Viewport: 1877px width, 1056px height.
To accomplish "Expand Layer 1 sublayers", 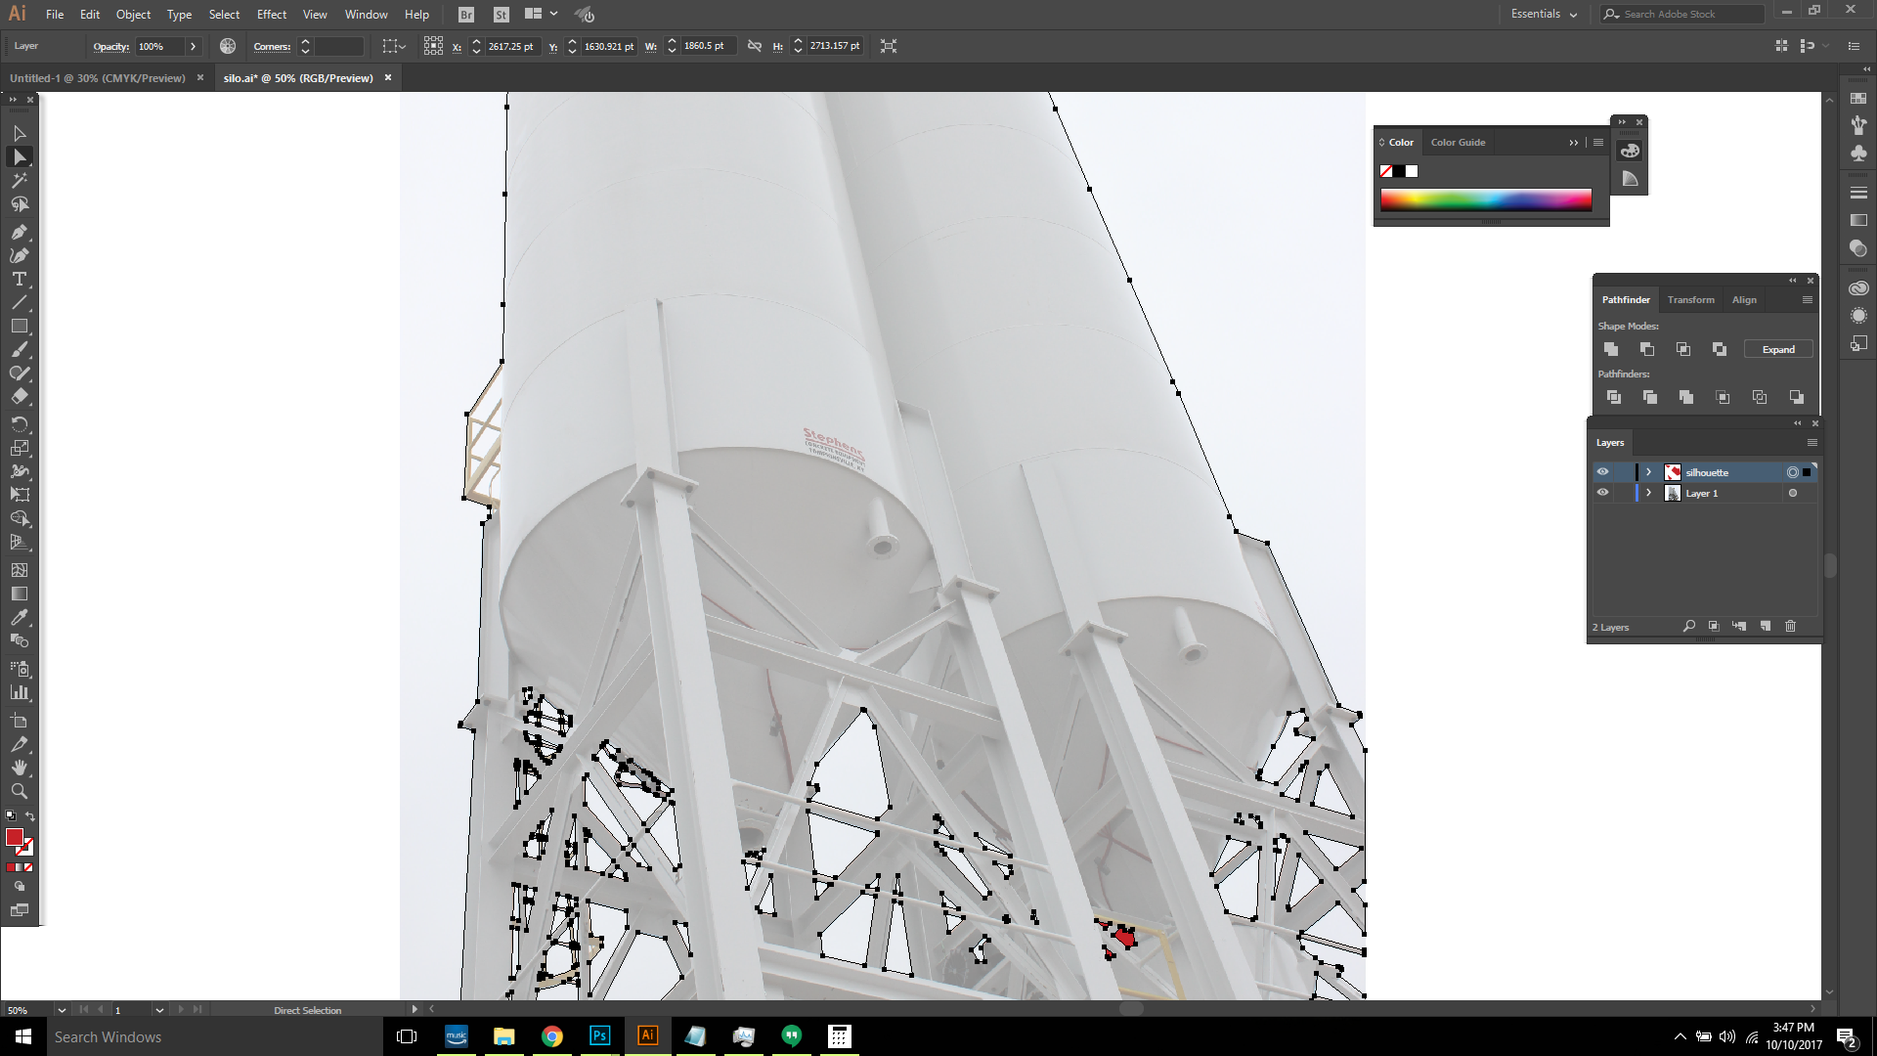I will pos(1648,493).
